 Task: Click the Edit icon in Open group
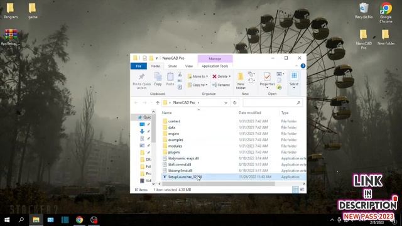279,81
